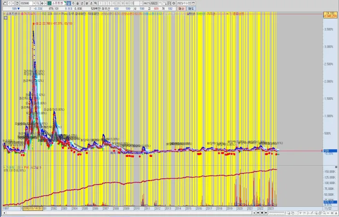
Task: Click the small square icon at chart top-left
Action: point(6,18)
